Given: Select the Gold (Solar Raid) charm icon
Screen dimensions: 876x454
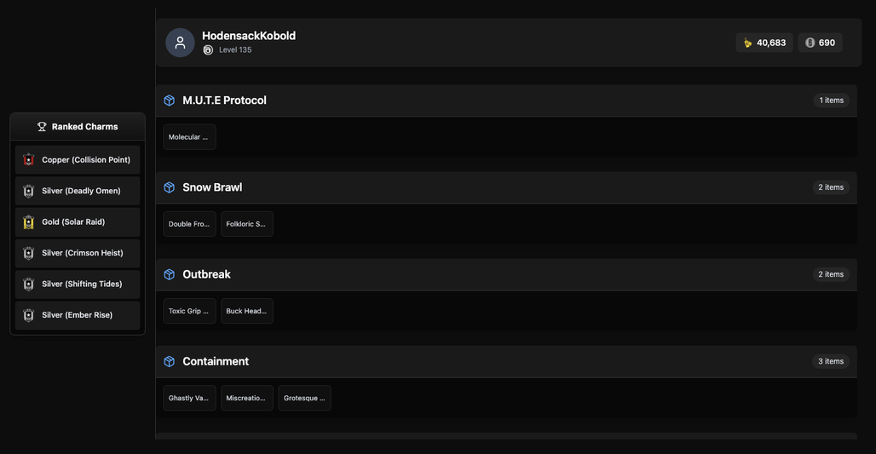Looking at the screenshot, I should pyautogui.click(x=28, y=221).
